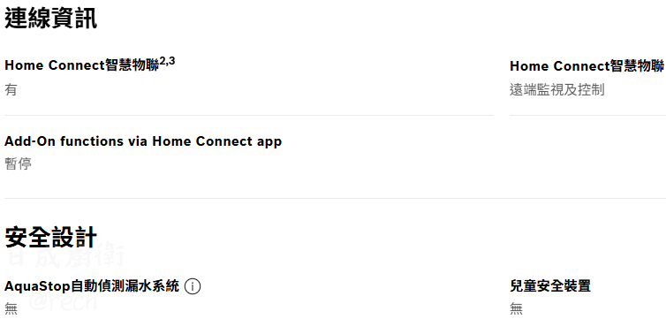Click the faint 日成廚衛 watermark text
This screenshot has width=666, height=319.
pyautogui.click(x=66, y=256)
